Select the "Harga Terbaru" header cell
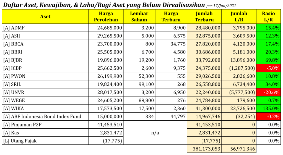This screenshot has height=155, width=283. (171, 17)
